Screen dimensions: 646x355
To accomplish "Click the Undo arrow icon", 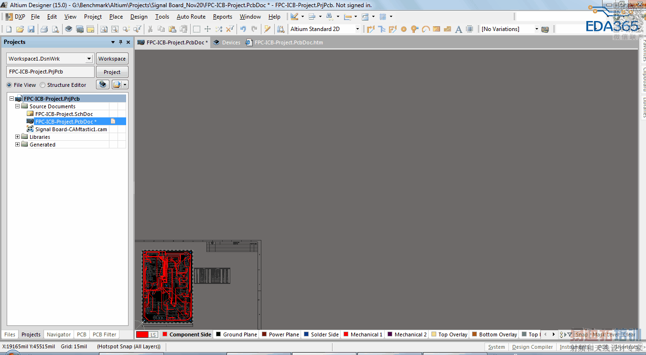I will [243, 29].
